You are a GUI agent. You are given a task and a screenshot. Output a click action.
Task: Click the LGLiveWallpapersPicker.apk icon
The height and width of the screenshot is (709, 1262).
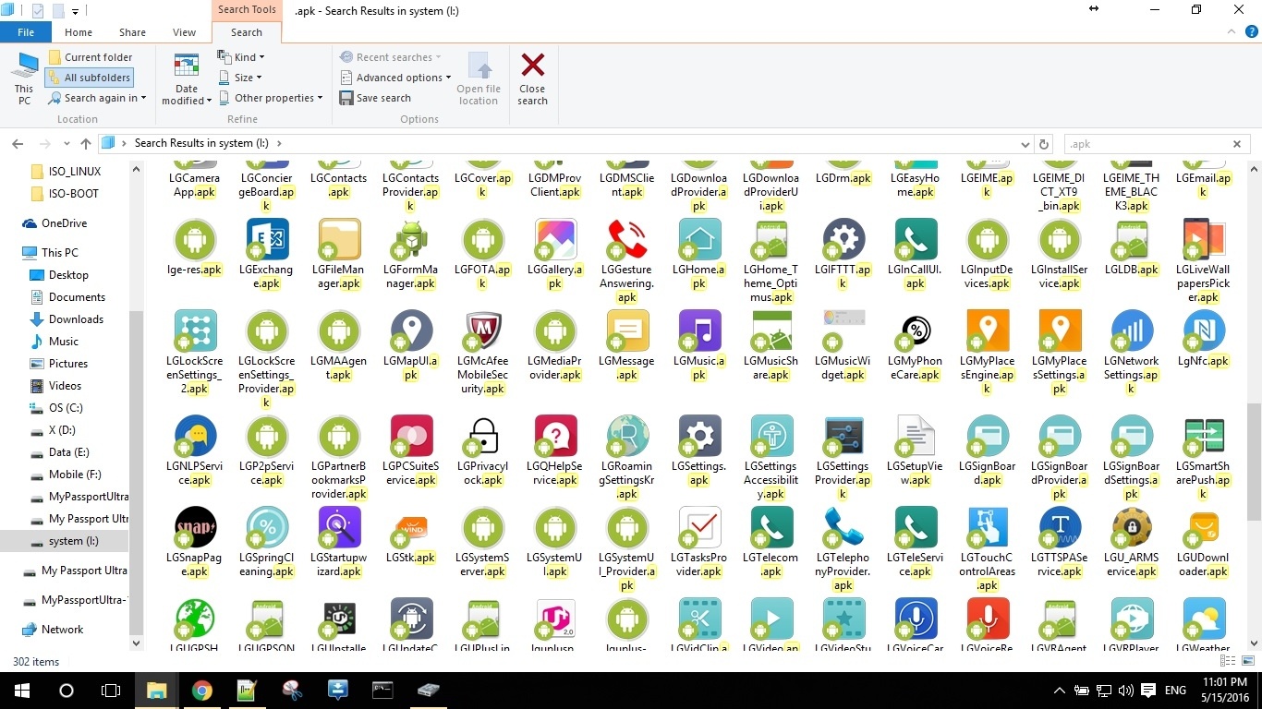(1204, 240)
